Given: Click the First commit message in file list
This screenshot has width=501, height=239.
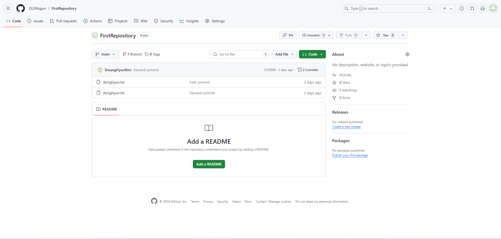Looking at the screenshot, I should pyautogui.click(x=199, y=82).
